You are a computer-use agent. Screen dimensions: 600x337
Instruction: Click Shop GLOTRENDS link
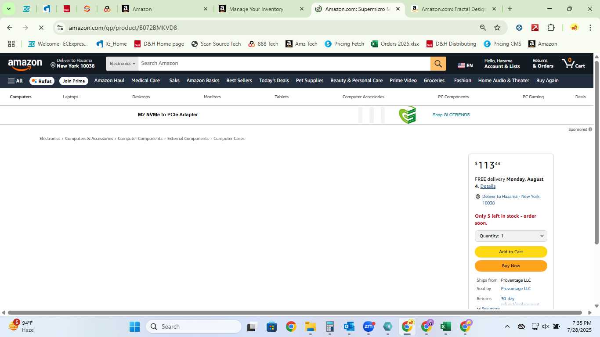(451, 115)
